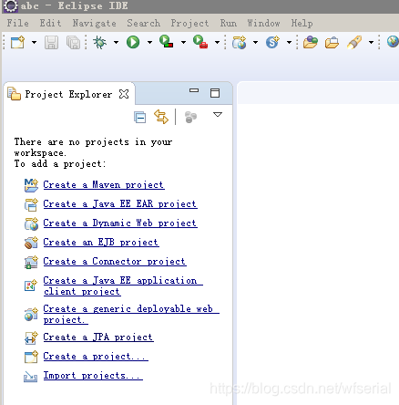Image resolution: width=399 pixels, height=405 pixels.
Task: Click the web browser globe icon
Action: (393, 41)
